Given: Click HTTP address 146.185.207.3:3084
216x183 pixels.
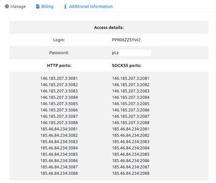Looking at the screenshot, I should [59, 97].
